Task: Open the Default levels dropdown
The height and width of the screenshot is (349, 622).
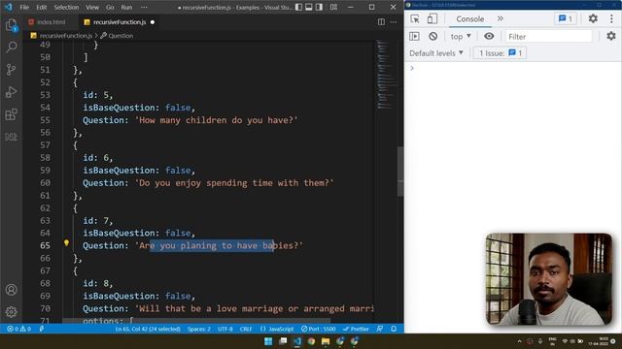Action: click(x=436, y=53)
